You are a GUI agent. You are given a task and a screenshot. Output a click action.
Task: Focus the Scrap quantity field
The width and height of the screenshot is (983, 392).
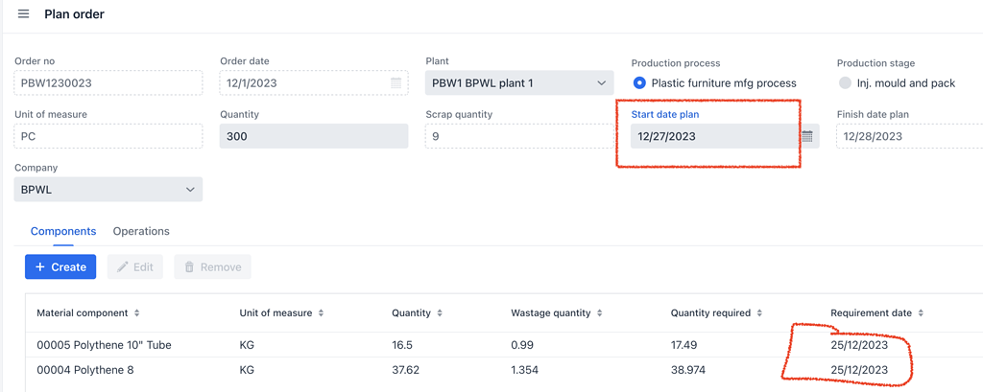pyautogui.click(x=519, y=136)
